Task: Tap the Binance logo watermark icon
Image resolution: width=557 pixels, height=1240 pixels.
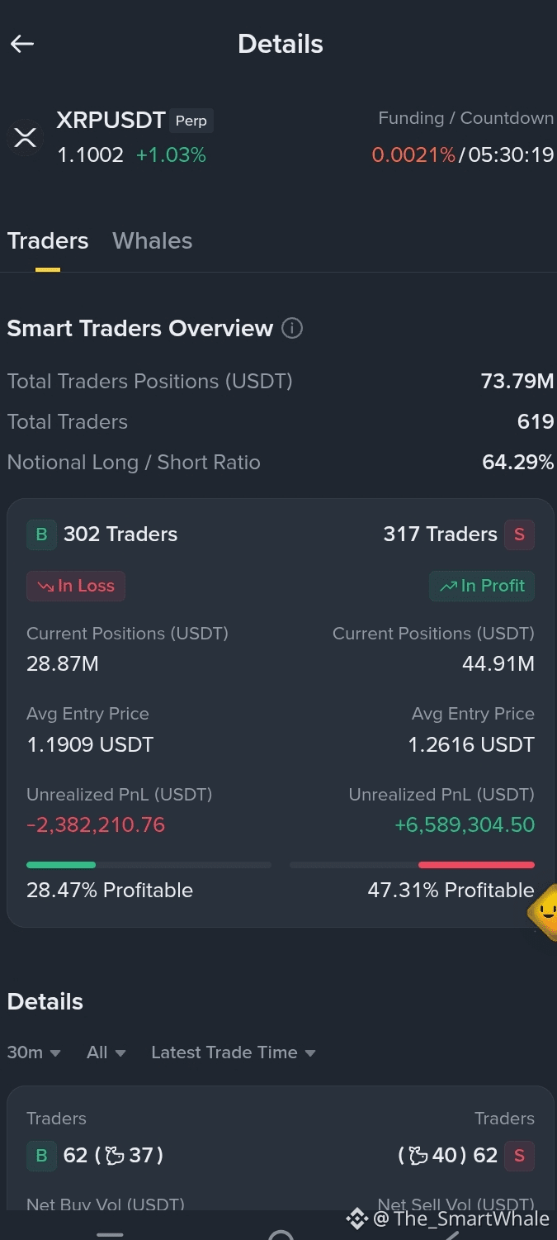Action: coord(356,1219)
